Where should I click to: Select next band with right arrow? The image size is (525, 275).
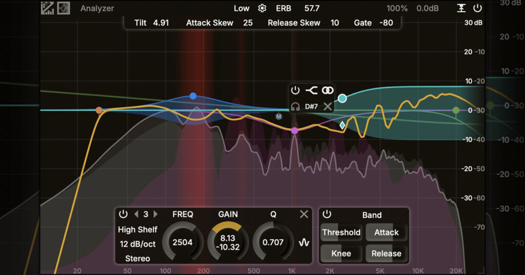[156, 214]
